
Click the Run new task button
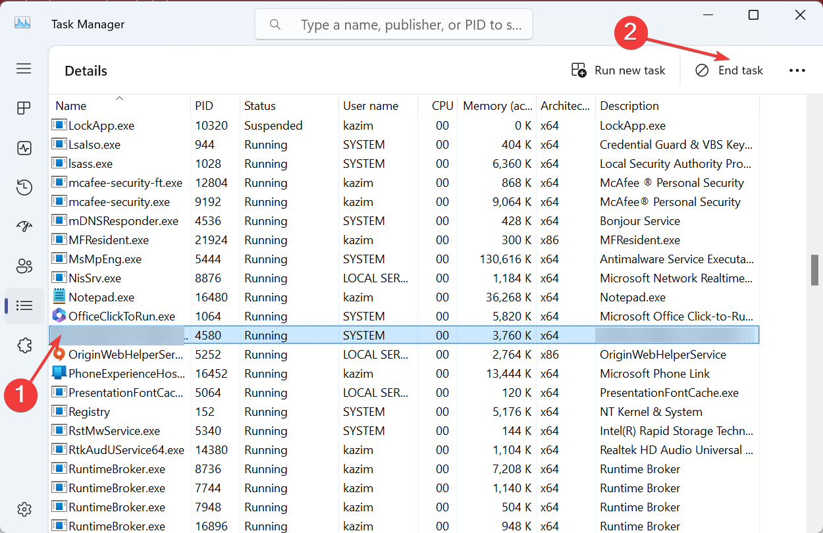coord(618,70)
